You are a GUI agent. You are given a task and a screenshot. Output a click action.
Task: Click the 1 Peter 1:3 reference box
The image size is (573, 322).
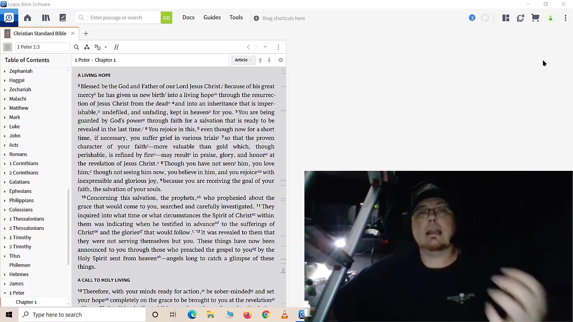(x=42, y=47)
